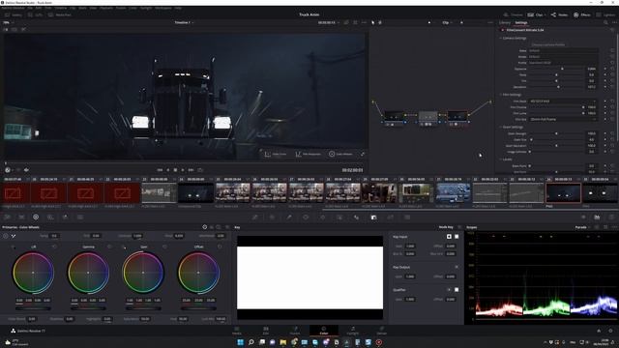Click the Saturation value field in Primaries
The image size is (619, 348).
click(145, 319)
